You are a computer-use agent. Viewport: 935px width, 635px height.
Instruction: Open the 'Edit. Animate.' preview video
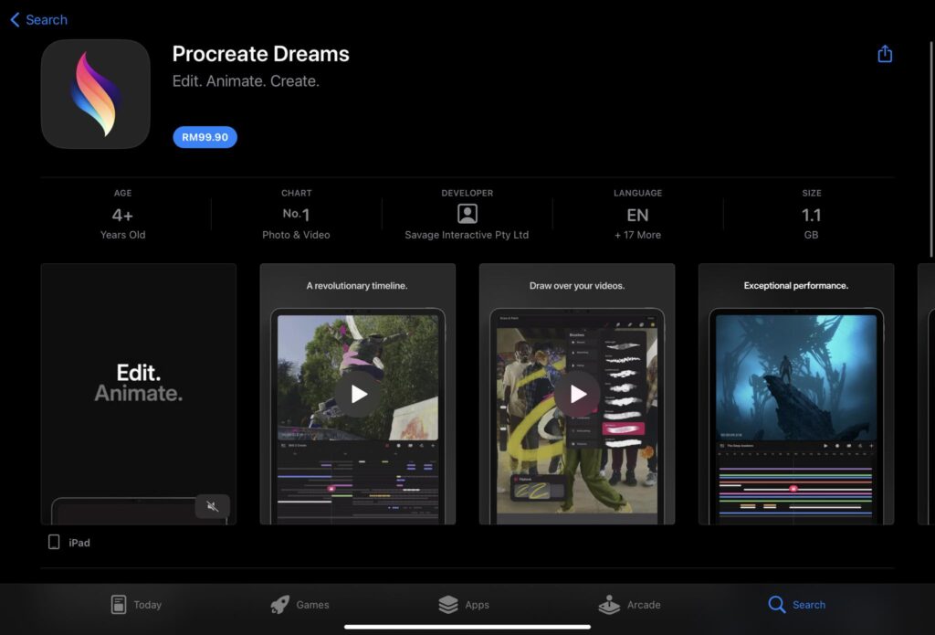pos(139,394)
